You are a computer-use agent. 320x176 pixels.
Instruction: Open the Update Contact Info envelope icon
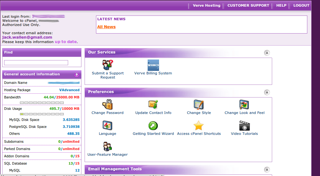[x=153, y=104]
